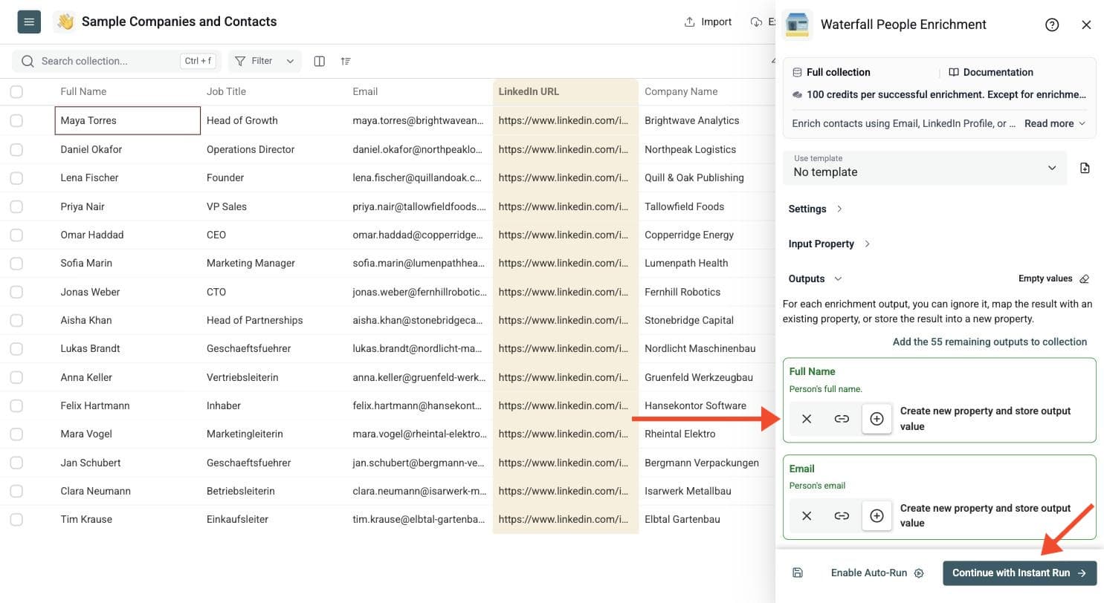The height and width of the screenshot is (603, 1104).
Task: Toggle the select-all checkbox in the header
Action: 16,91
